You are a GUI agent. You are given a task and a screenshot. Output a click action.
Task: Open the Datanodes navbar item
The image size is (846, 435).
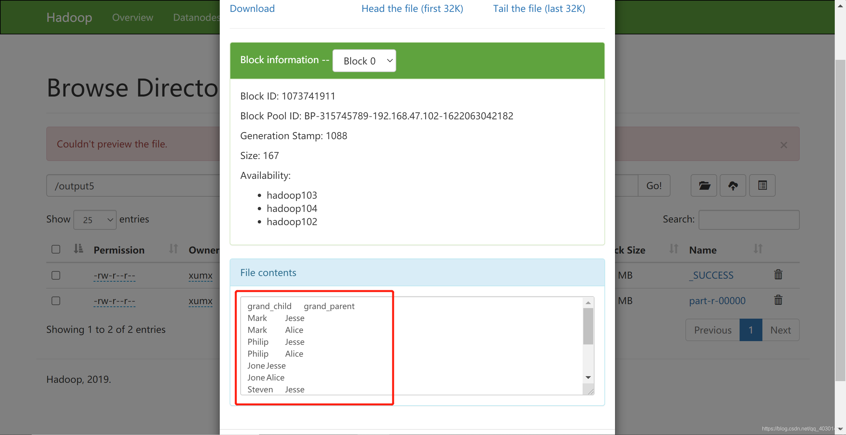(196, 18)
